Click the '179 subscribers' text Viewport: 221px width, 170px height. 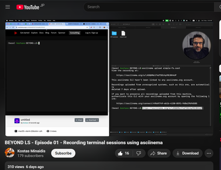[30, 156]
